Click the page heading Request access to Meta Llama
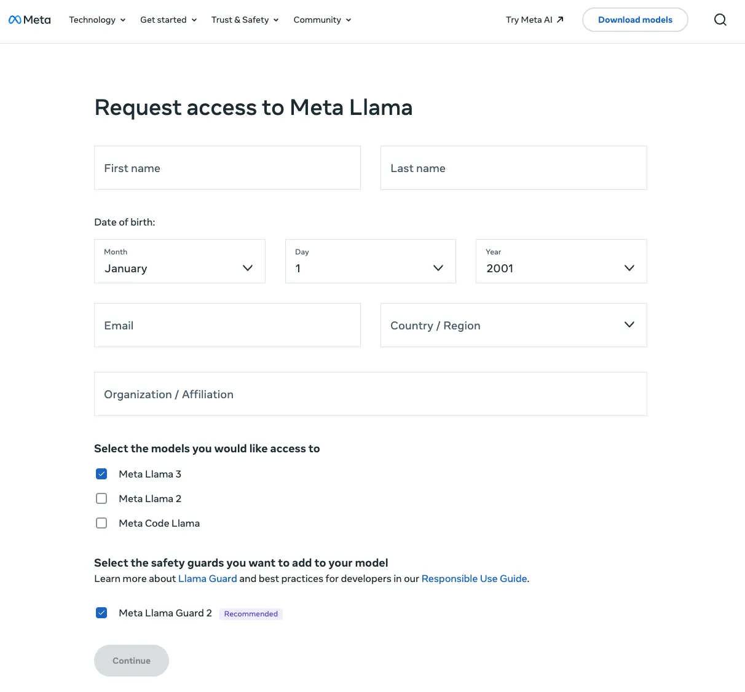Viewport: 745px width, 692px height. (x=253, y=108)
